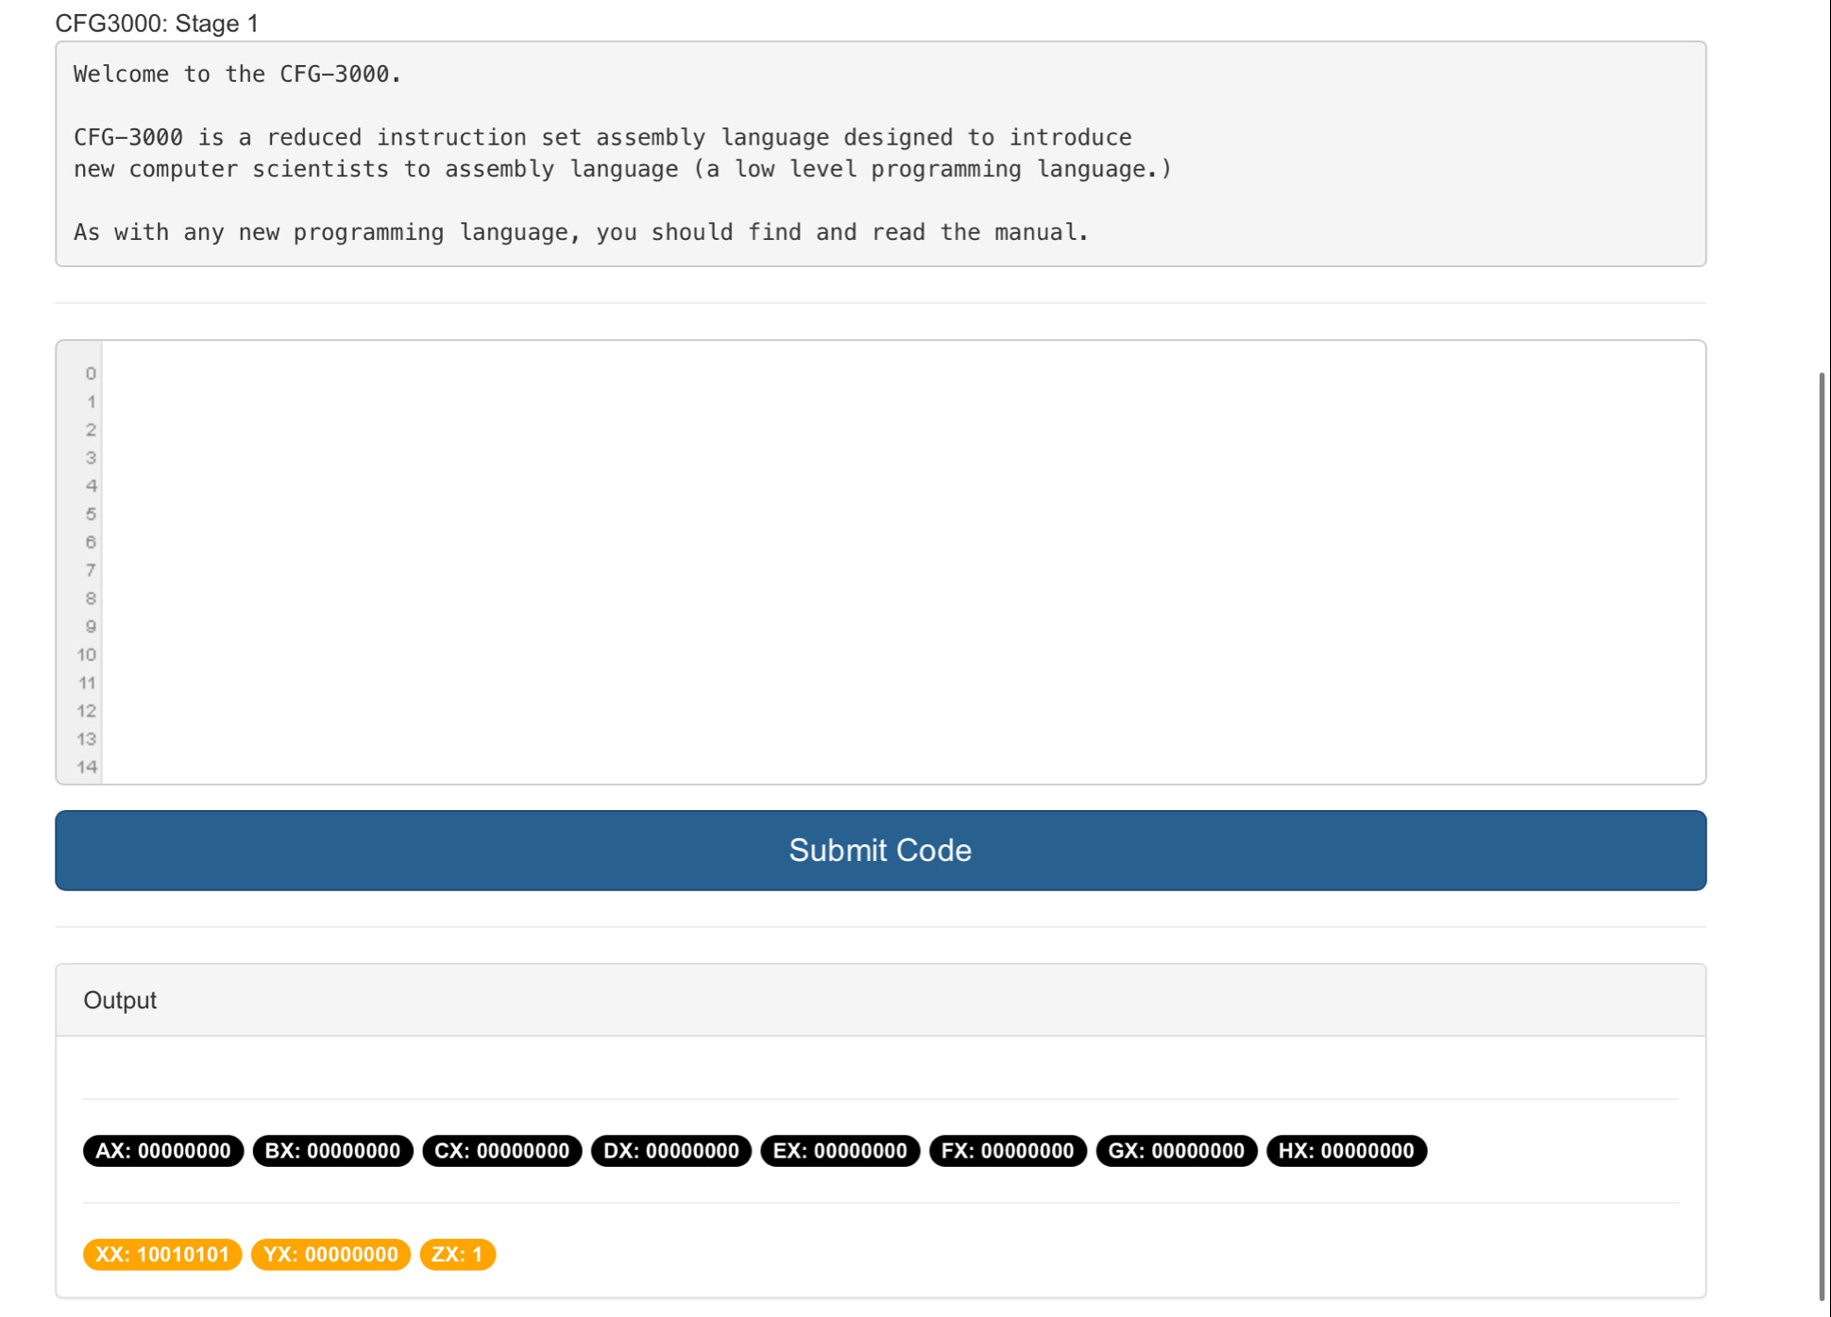Viewport: 1831px width, 1317px height.
Task: Select the CX register badge
Action: (501, 1150)
